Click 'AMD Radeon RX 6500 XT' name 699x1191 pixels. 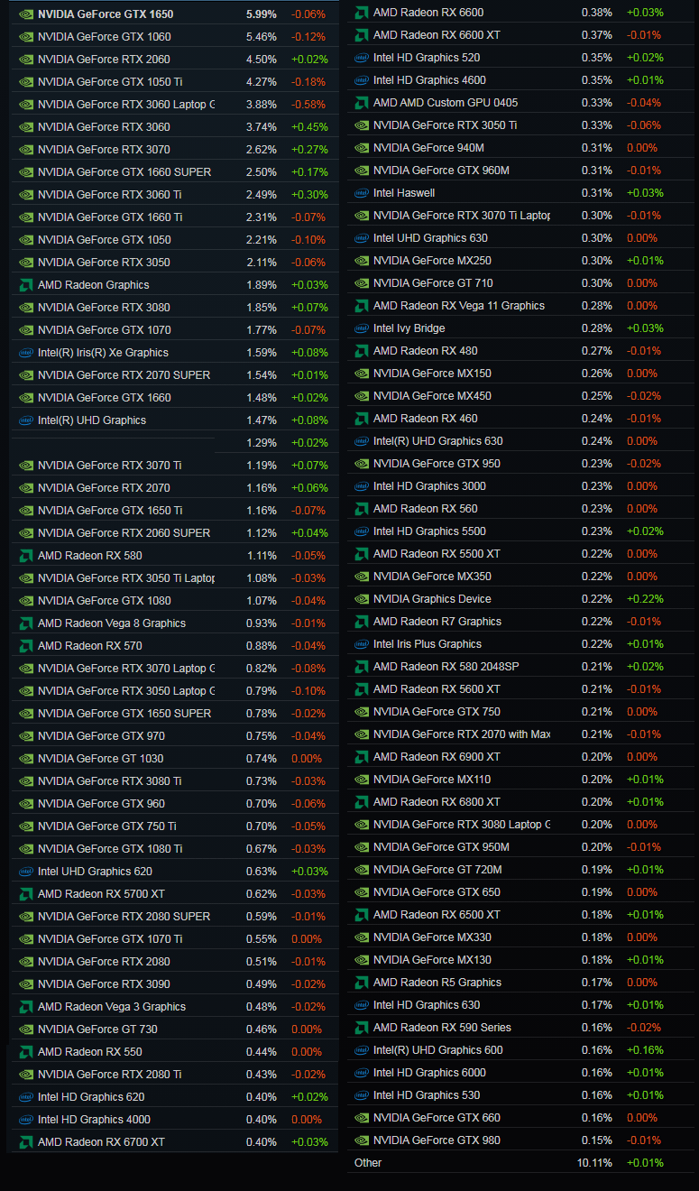pos(437,915)
